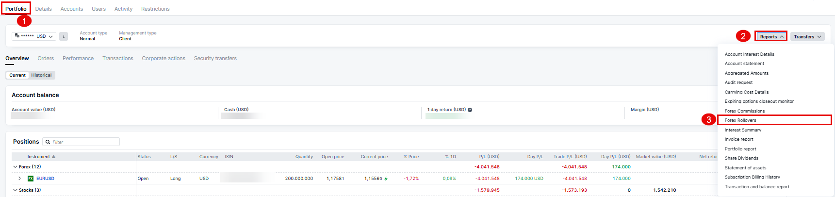Click the green FX icon for EURUSD
Viewport: 835px width, 197px height.
click(31, 179)
